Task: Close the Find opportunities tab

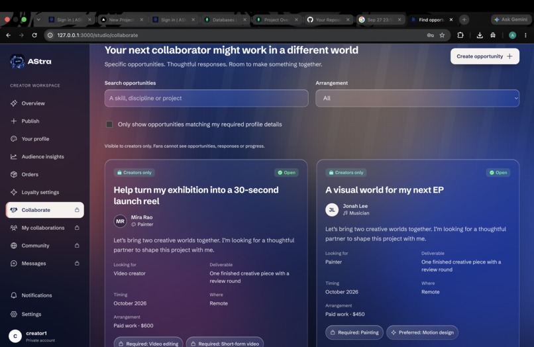Action: pyautogui.click(x=451, y=20)
